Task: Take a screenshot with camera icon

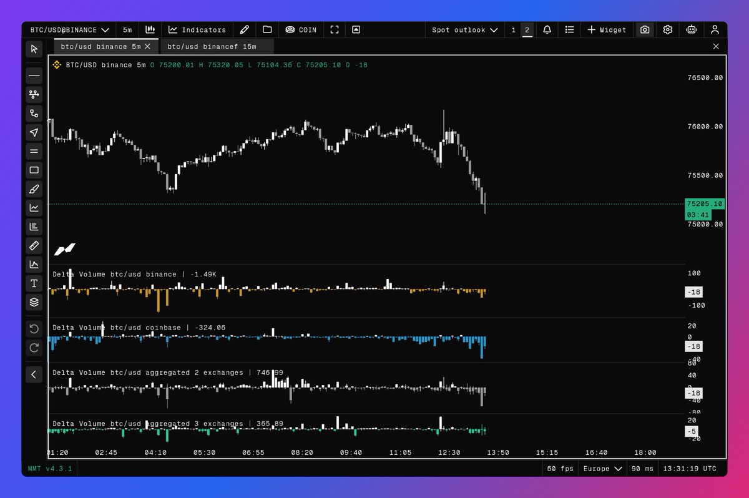Action: [x=645, y=29]
